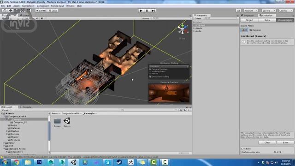Switch to the Inspector tab

tap(248, 15)
